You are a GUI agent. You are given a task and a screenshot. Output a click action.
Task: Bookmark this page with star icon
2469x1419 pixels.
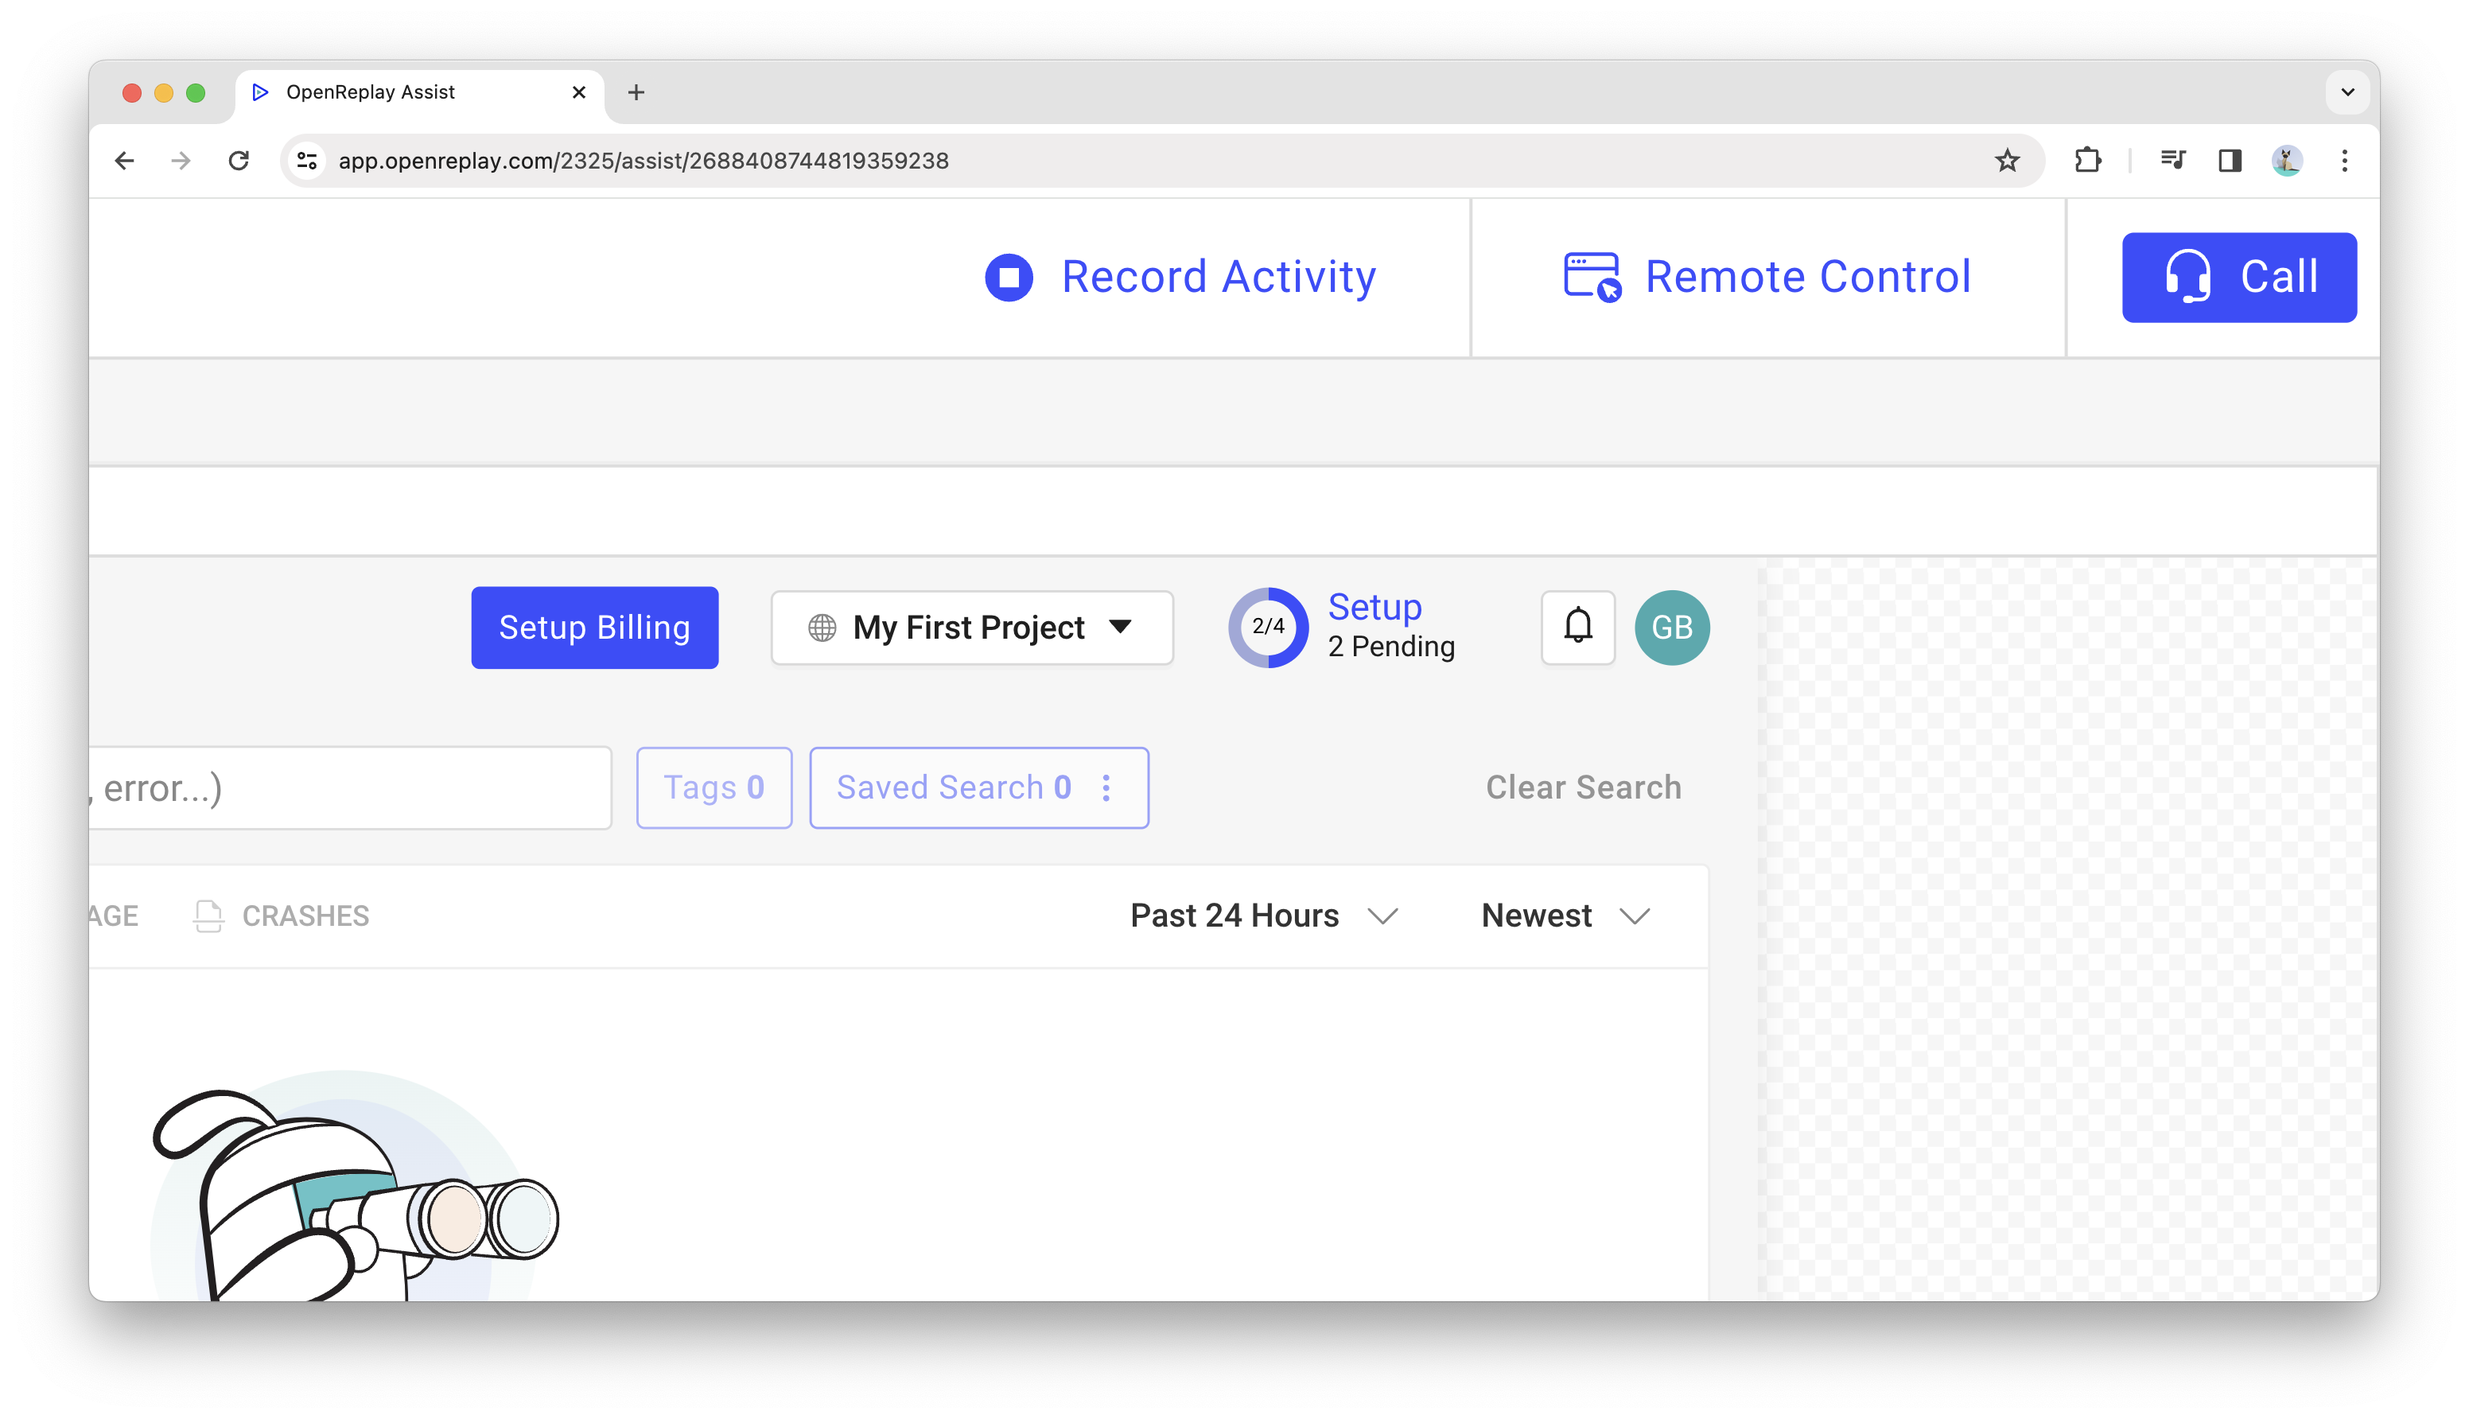(2007, 161)
